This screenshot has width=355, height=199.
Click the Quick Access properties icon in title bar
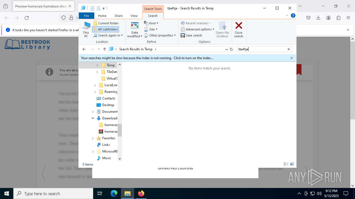click(92, 8)
